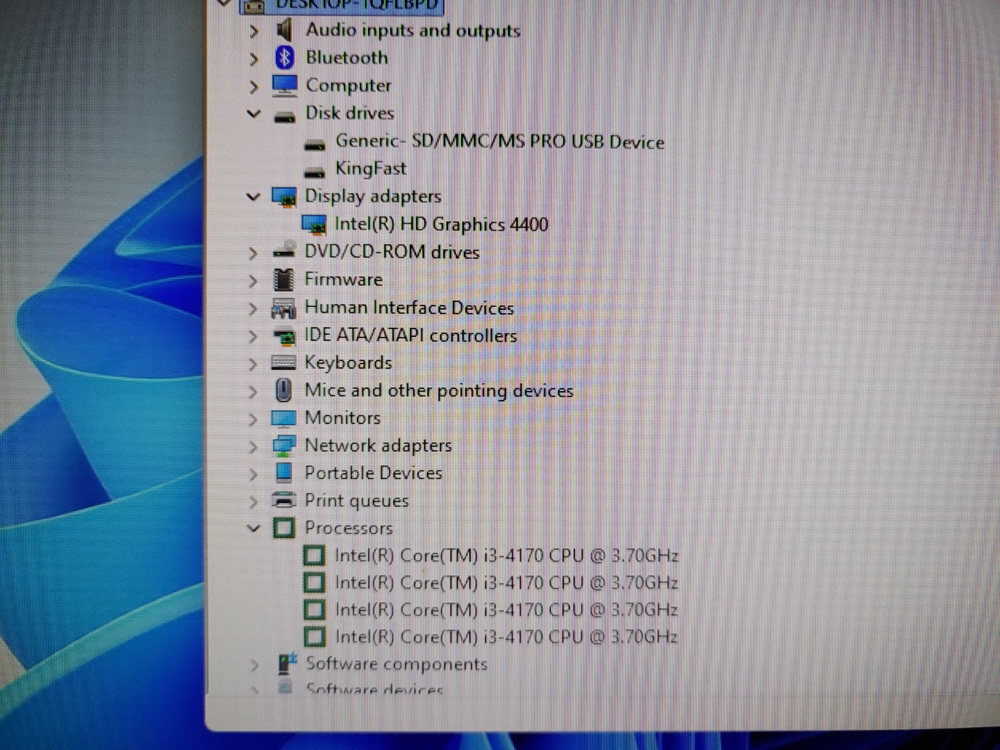Click the Print queues printer icon
Viewport: 1000px width, 750px height.
284,500
